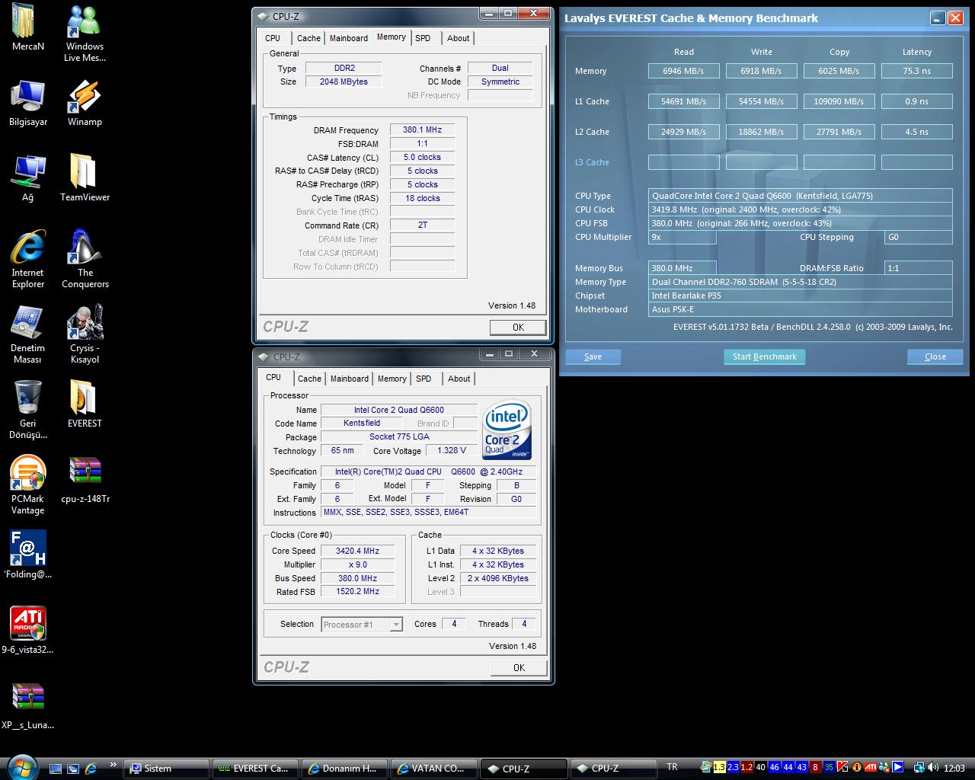The image size is (975, 780).
Task: Open About tab in upper CPU-Z
Action: point(459,38)
